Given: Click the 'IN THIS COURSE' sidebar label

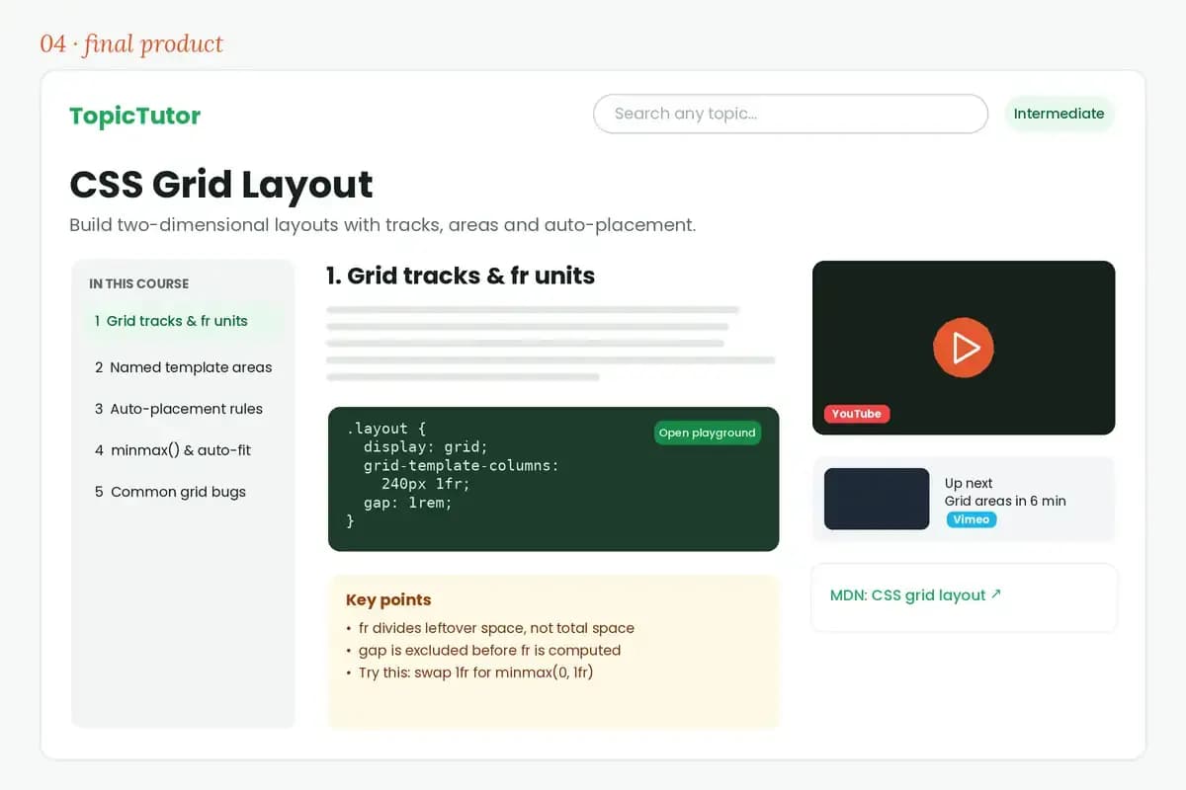Looking at the screenshot, I should 138,283.
